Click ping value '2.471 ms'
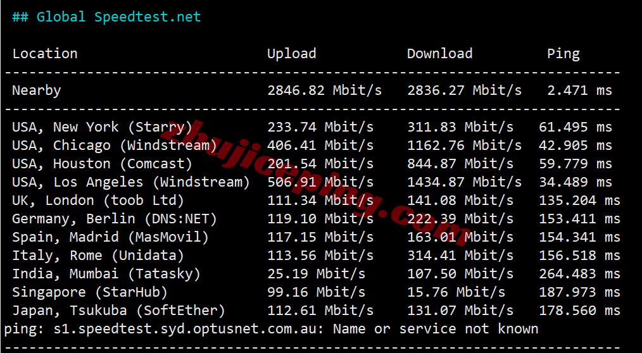Image resolution: width=642 pixels, height=353 pixels. 580,90
